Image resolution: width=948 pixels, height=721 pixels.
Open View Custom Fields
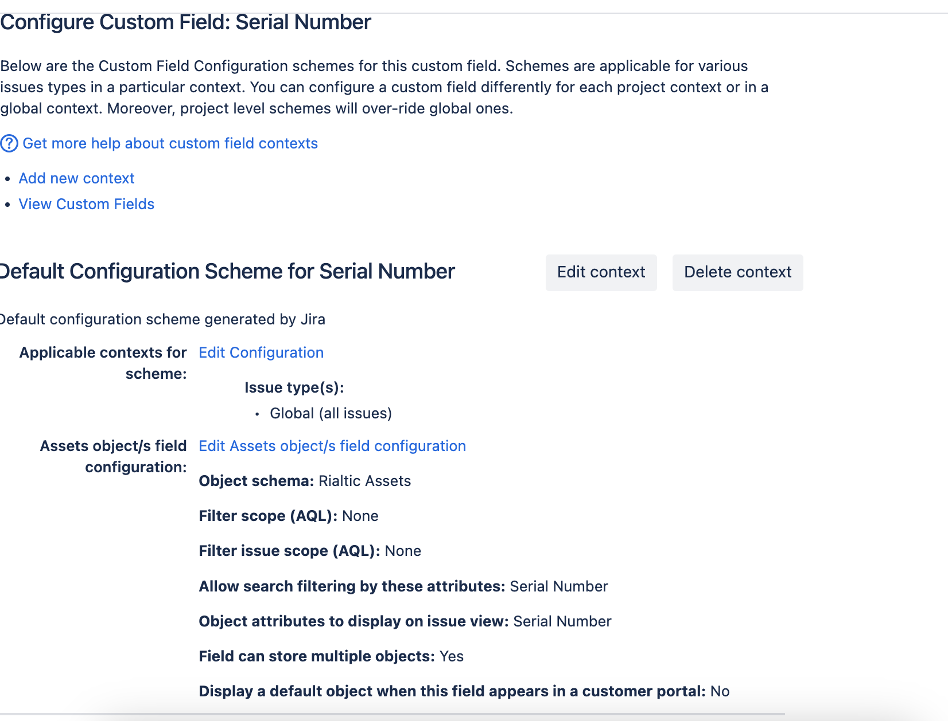87,204
